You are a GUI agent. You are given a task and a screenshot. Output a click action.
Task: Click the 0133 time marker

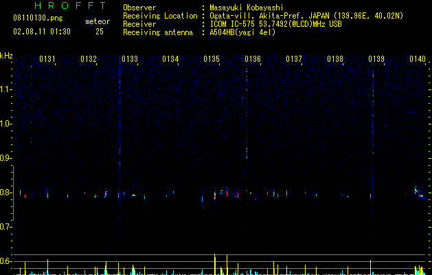130,58
